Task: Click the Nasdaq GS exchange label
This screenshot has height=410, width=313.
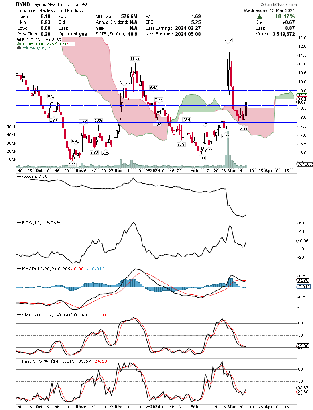Action: click(77, 5)
